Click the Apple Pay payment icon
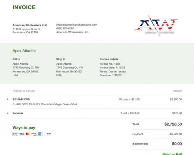Viewport: 194px width, 155px height. pyautogui.click(x=15, y=134)
